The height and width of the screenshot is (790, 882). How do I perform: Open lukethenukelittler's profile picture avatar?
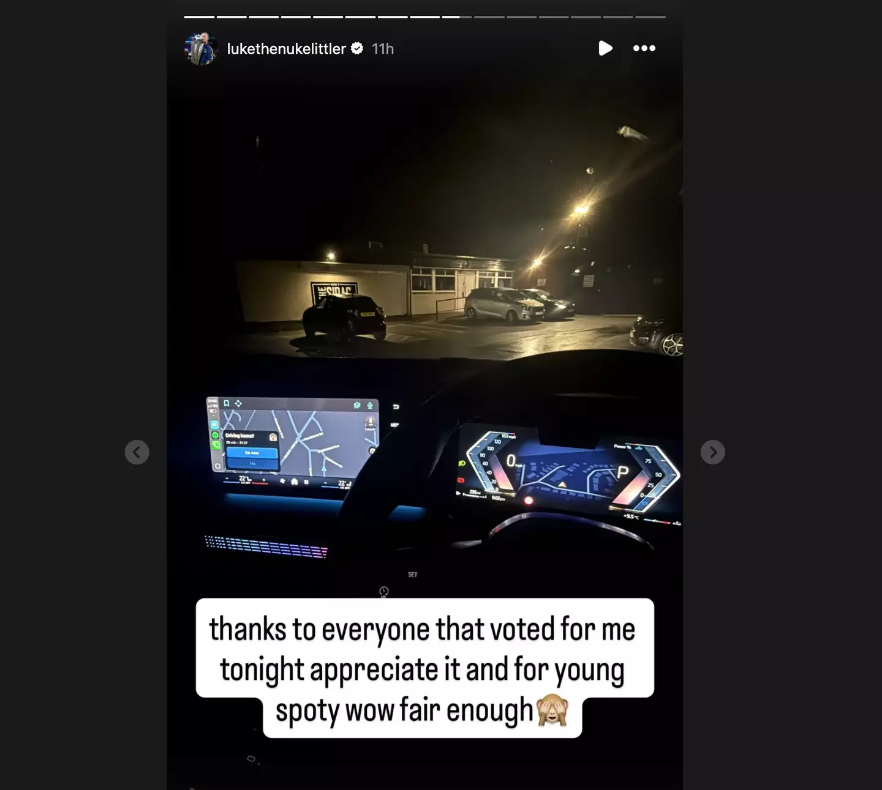(x=201, y=48)
